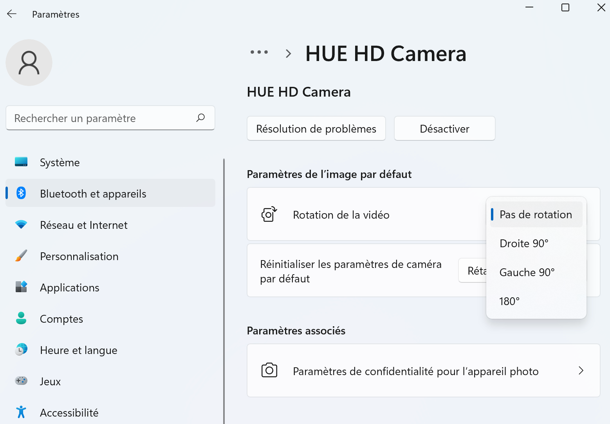The width and height of the screenshot is (610, 424).
Task: Click the Applications icon
Action: point(21,287)
